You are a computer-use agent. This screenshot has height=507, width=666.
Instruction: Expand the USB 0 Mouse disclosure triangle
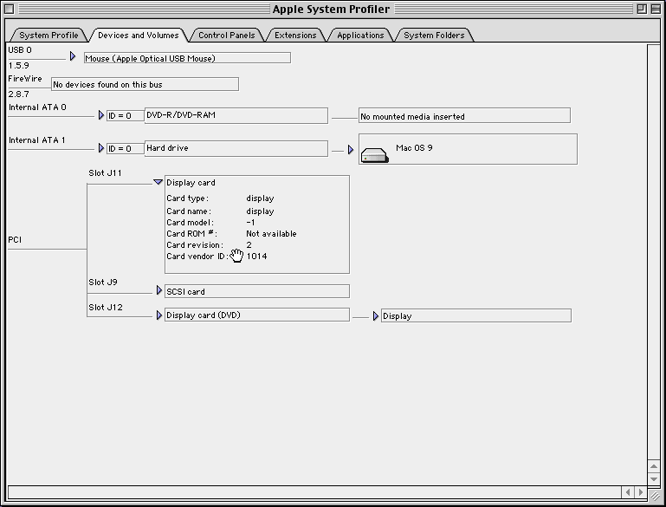tap(73, 56)
